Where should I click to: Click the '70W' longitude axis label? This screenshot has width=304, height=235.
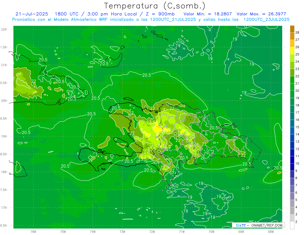tap(212, 232)
